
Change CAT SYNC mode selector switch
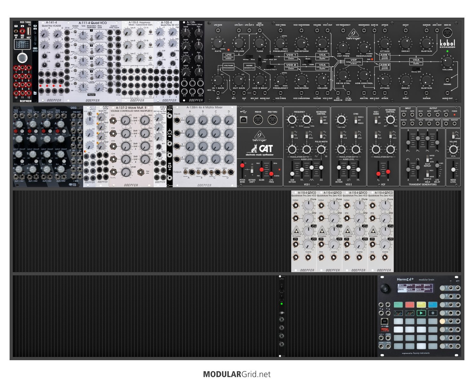coord(356,120)
